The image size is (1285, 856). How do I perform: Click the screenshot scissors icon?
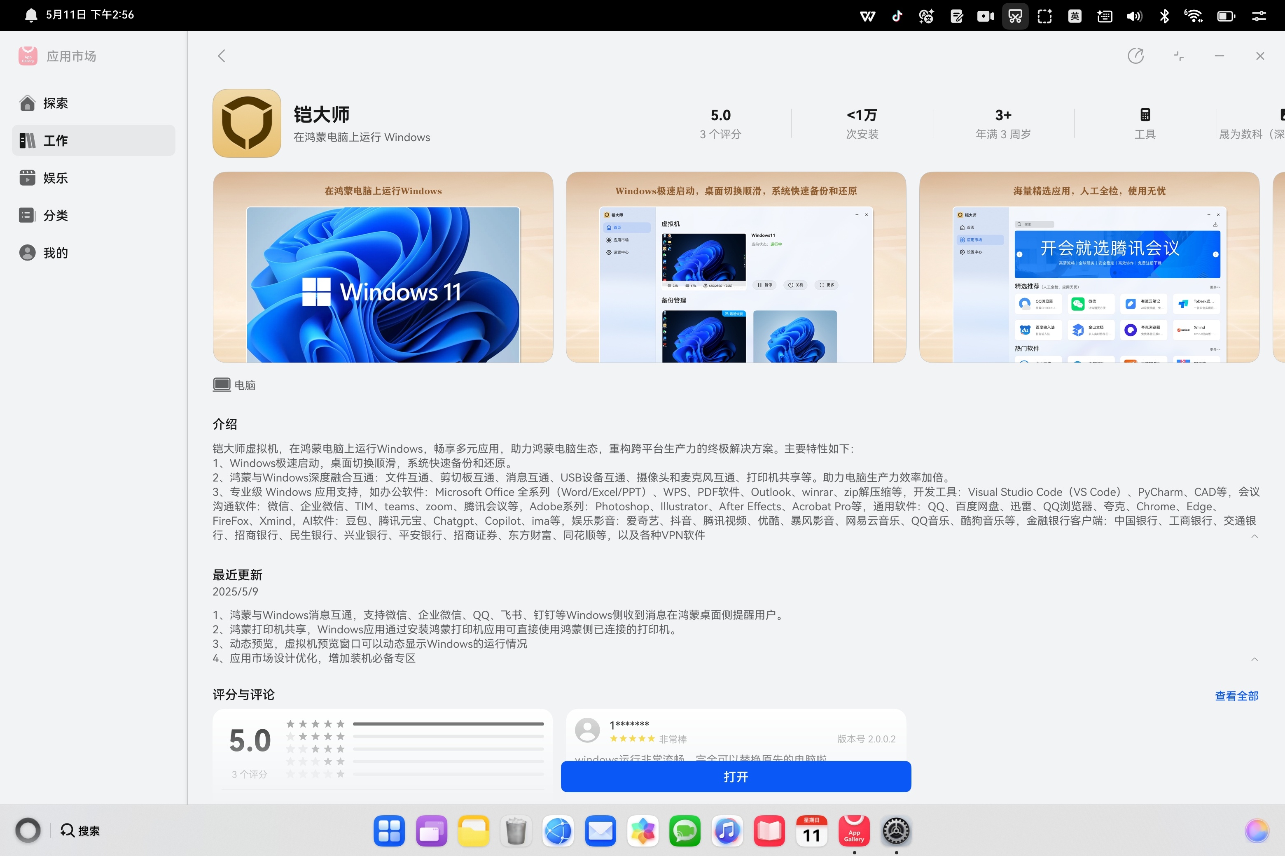pos(1015,16)
